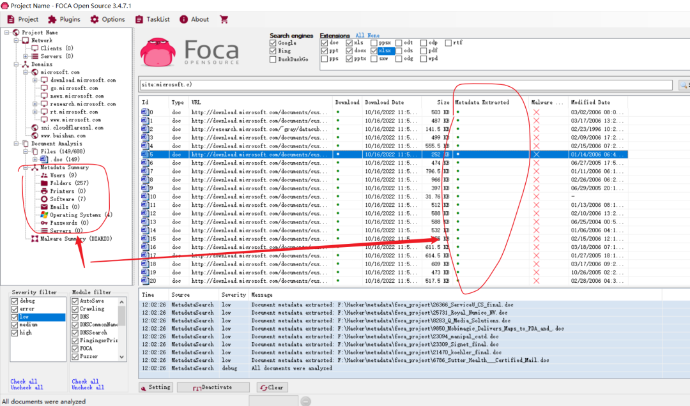
Task: Toggle the Google search engine checkbox
Action: click(x=273, y=43)
